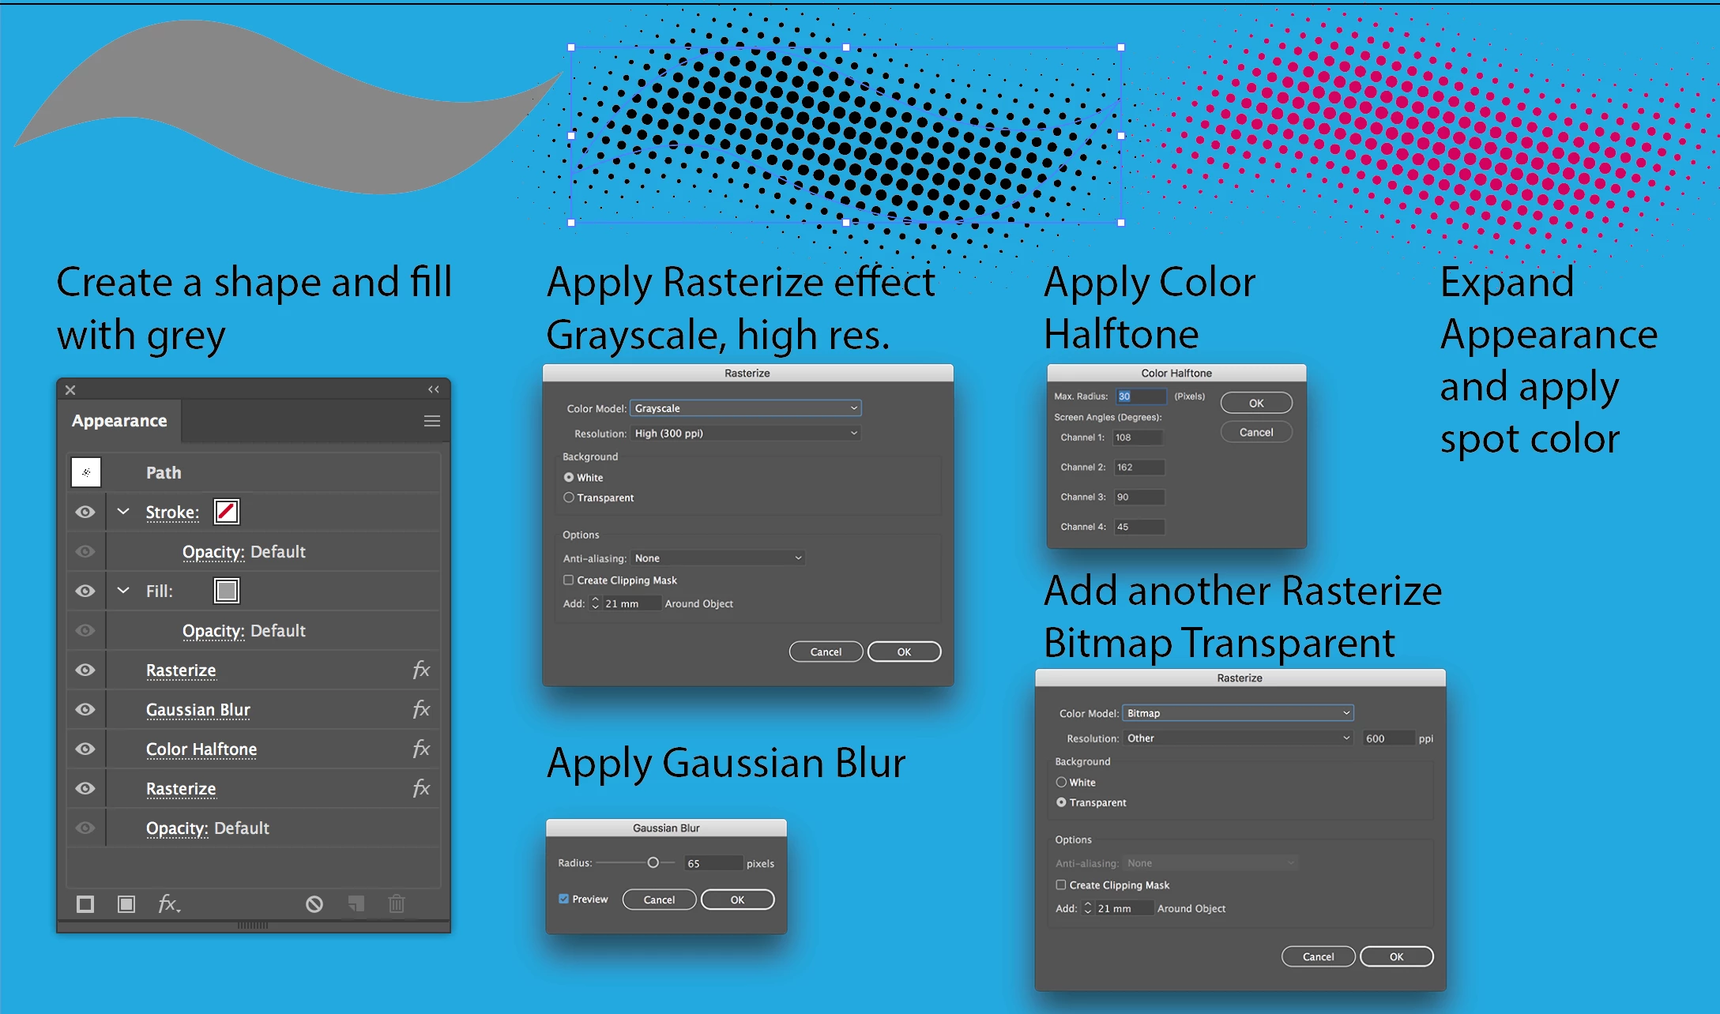Click Delete Selected Item trash icon
Image resolution: width=1720 pixels, height=1014 pixels.
397,904
